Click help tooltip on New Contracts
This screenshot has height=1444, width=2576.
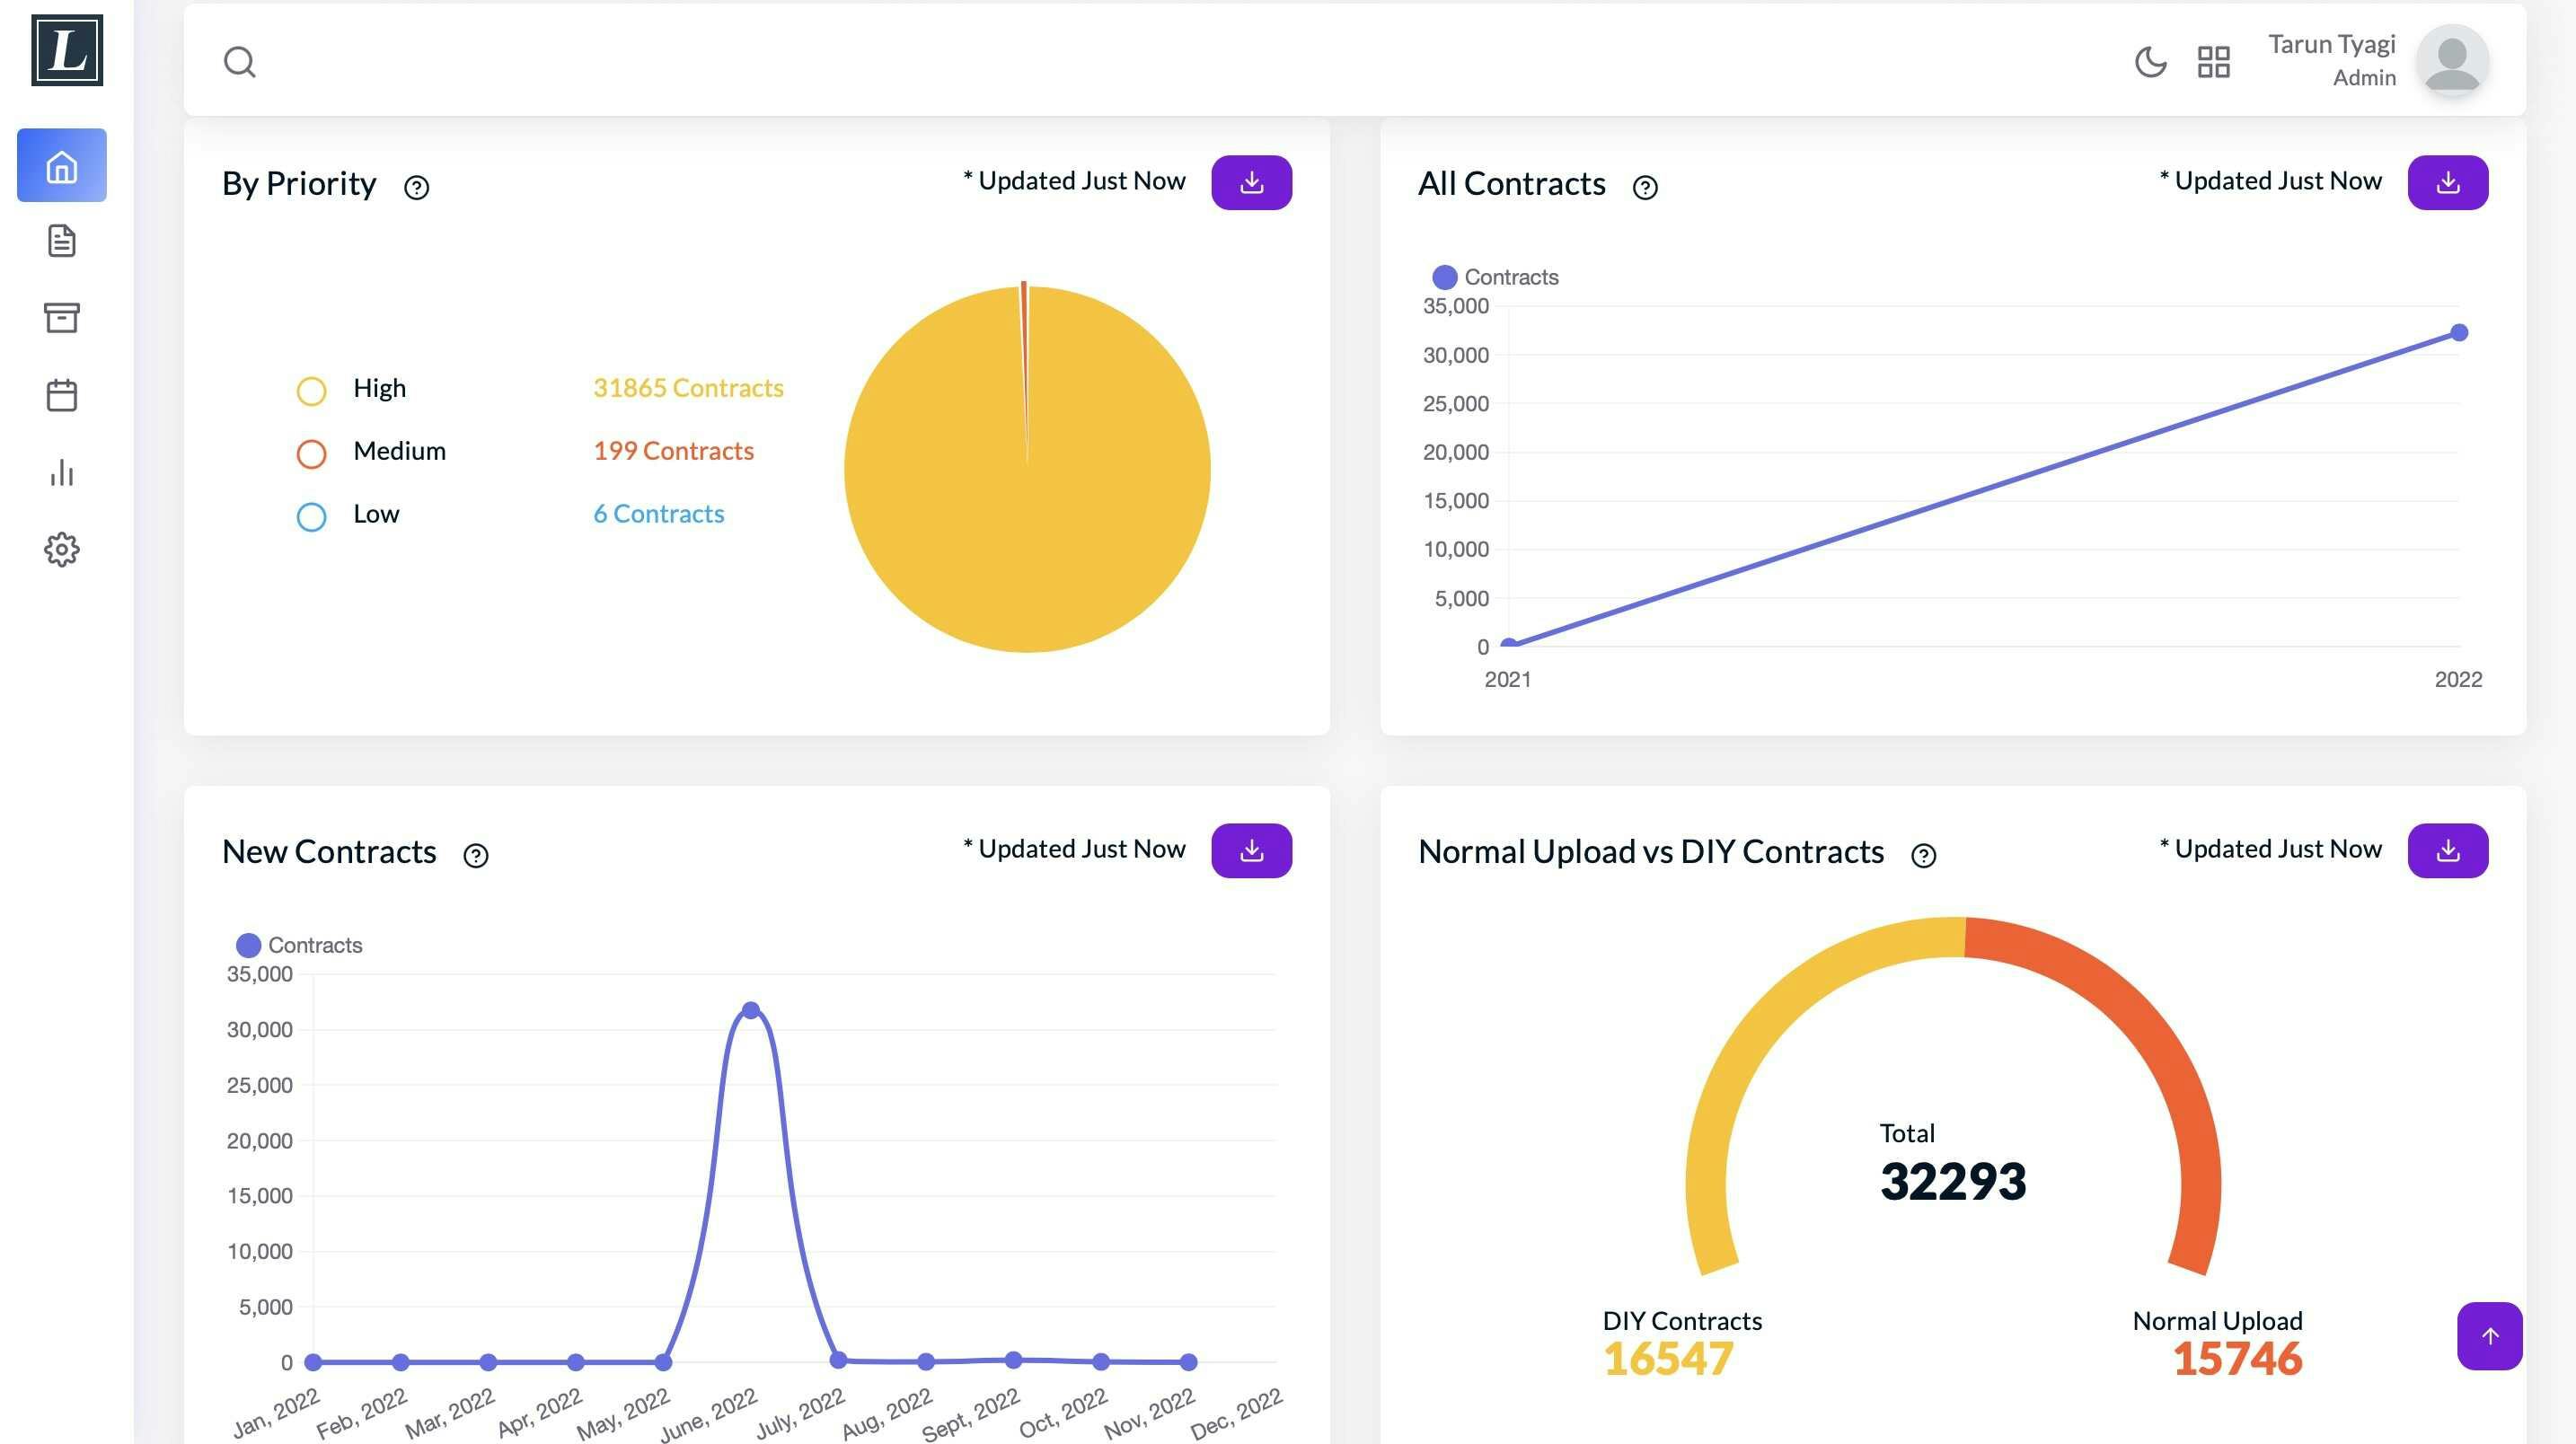point(476,855)
